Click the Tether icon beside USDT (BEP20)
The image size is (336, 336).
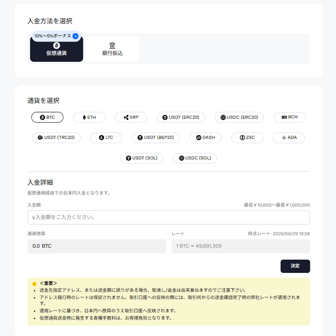pyautogui.click(x=140, y=138)
